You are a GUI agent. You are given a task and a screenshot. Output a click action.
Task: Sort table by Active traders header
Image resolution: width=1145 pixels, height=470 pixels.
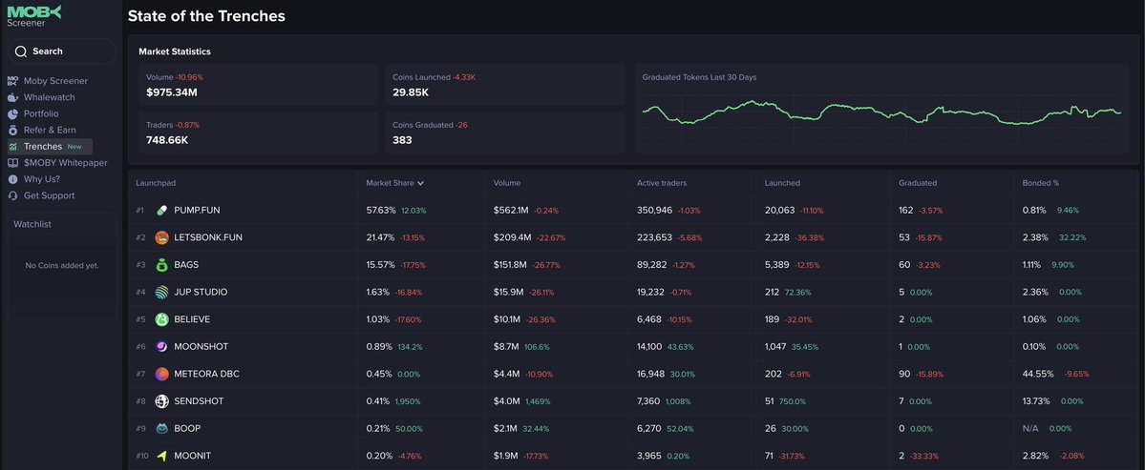(662, 184)
